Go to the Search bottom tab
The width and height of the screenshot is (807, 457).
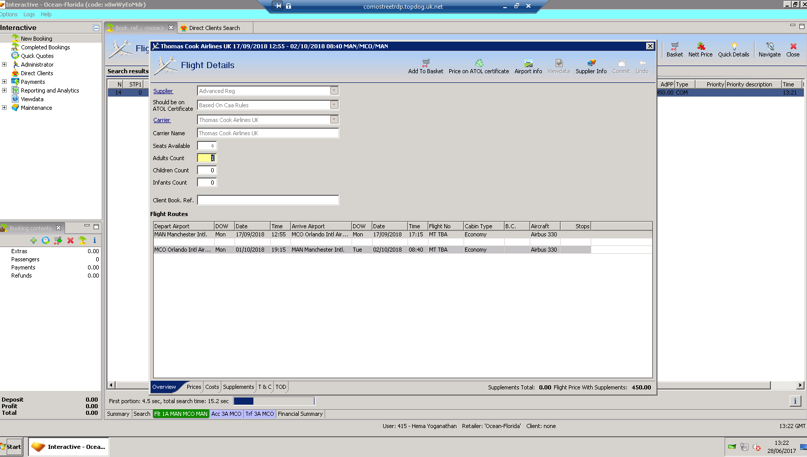point(142,414)
